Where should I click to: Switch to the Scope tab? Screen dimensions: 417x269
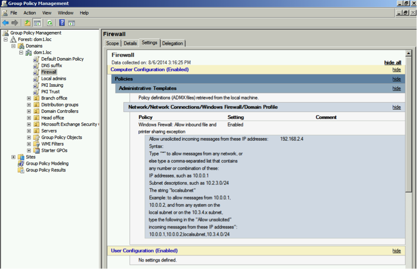coord(113,43)
